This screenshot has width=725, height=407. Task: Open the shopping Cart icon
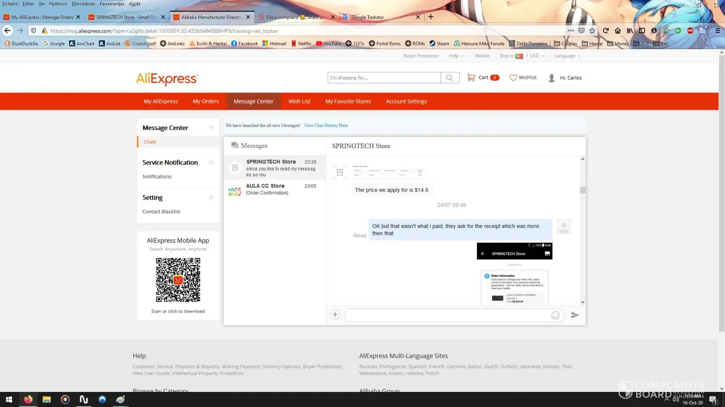[471, 77]
